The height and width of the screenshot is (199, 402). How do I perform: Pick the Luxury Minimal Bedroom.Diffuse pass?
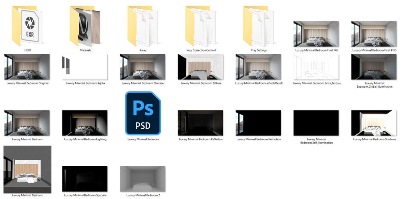click(x=201, y=67)
